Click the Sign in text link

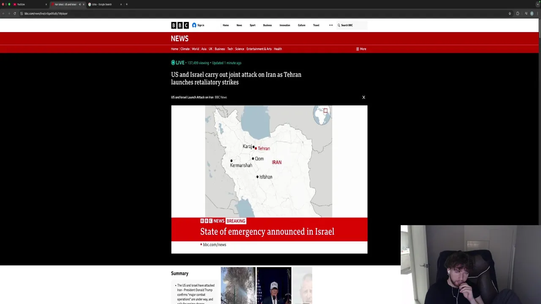click(201, 25)
